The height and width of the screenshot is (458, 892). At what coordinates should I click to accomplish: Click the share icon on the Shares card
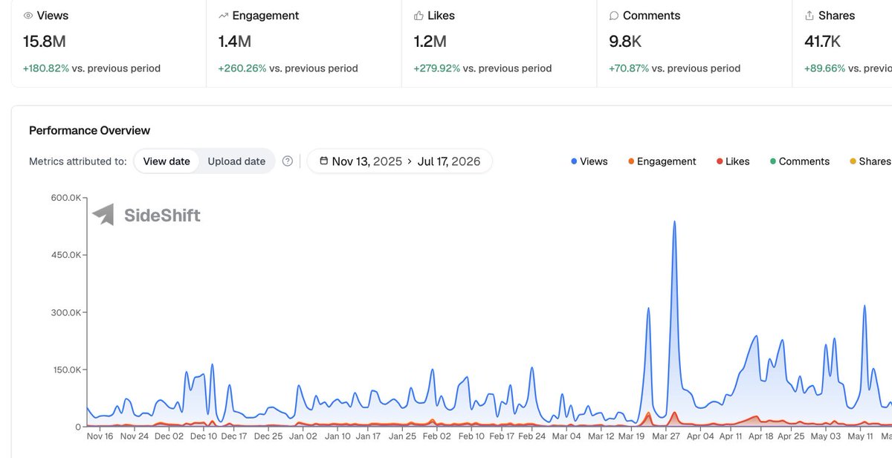point(809,16)
